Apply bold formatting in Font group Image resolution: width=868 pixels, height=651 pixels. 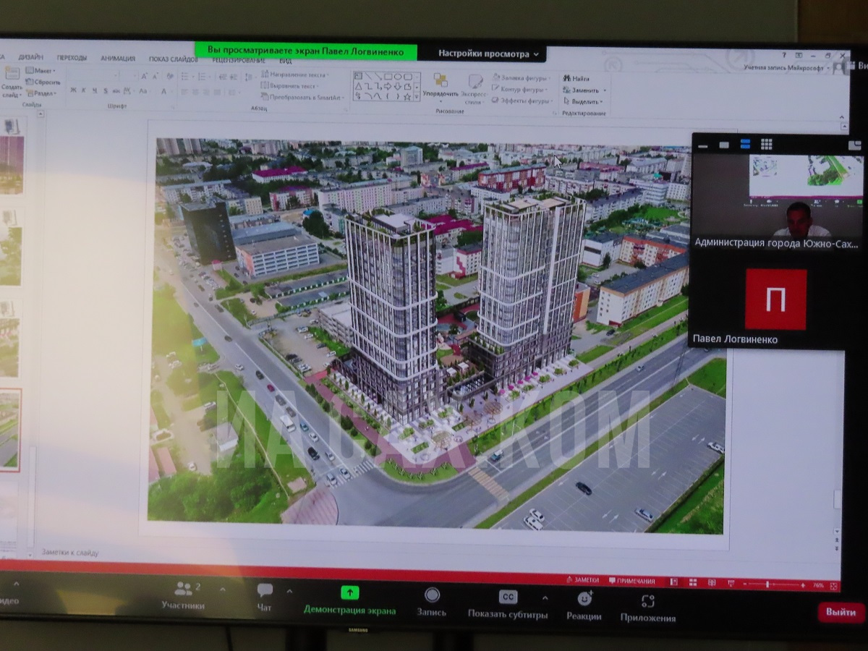(x=73, y=90)
